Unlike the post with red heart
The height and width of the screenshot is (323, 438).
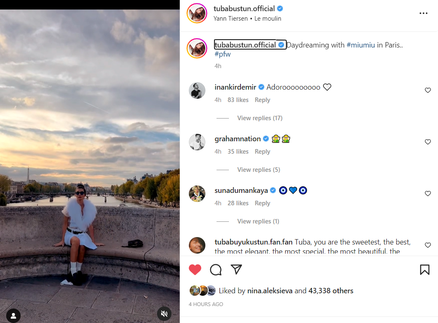(x=195, y=270)
